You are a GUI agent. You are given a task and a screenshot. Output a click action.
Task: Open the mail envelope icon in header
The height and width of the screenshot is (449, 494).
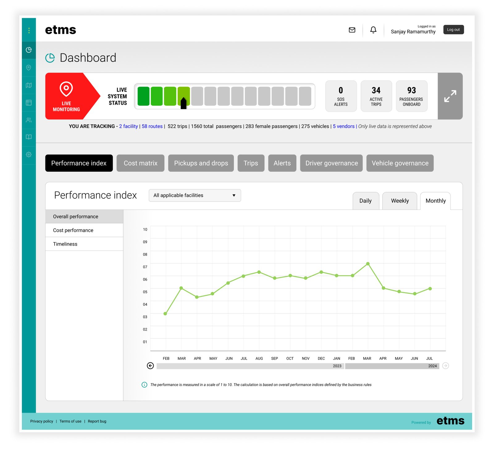click(352, 30)
